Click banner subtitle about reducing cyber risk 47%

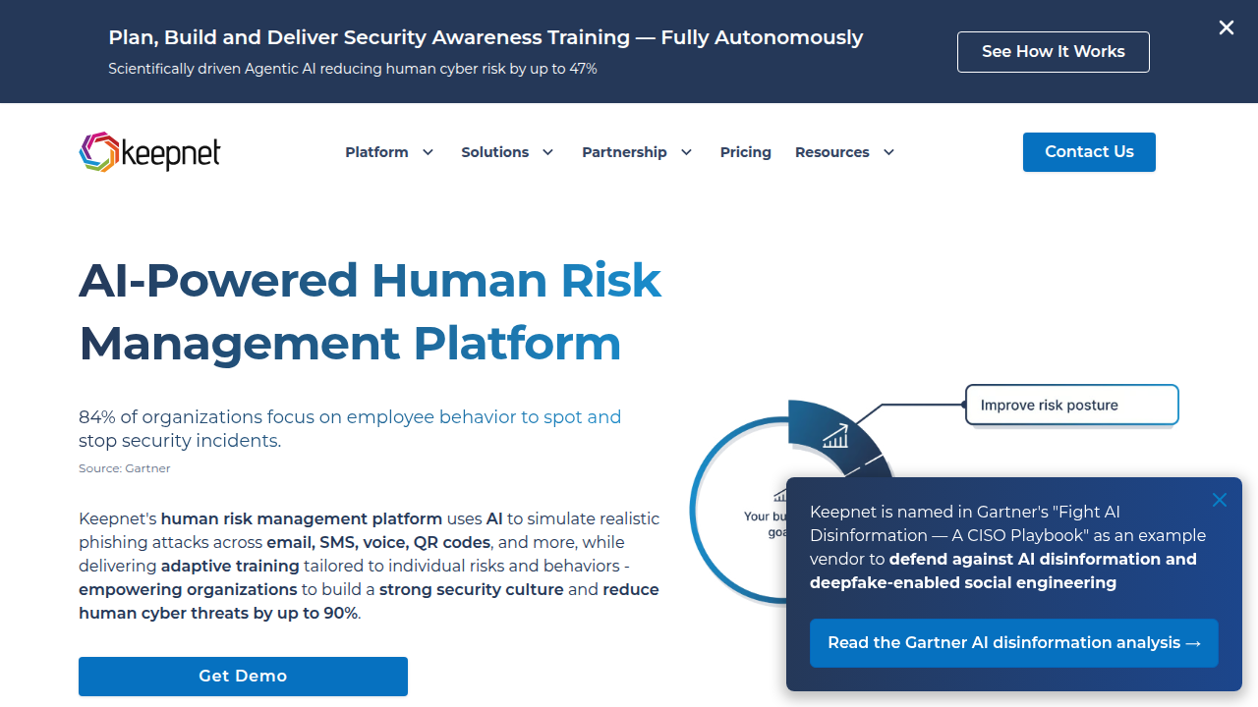(x=353, y=69)
